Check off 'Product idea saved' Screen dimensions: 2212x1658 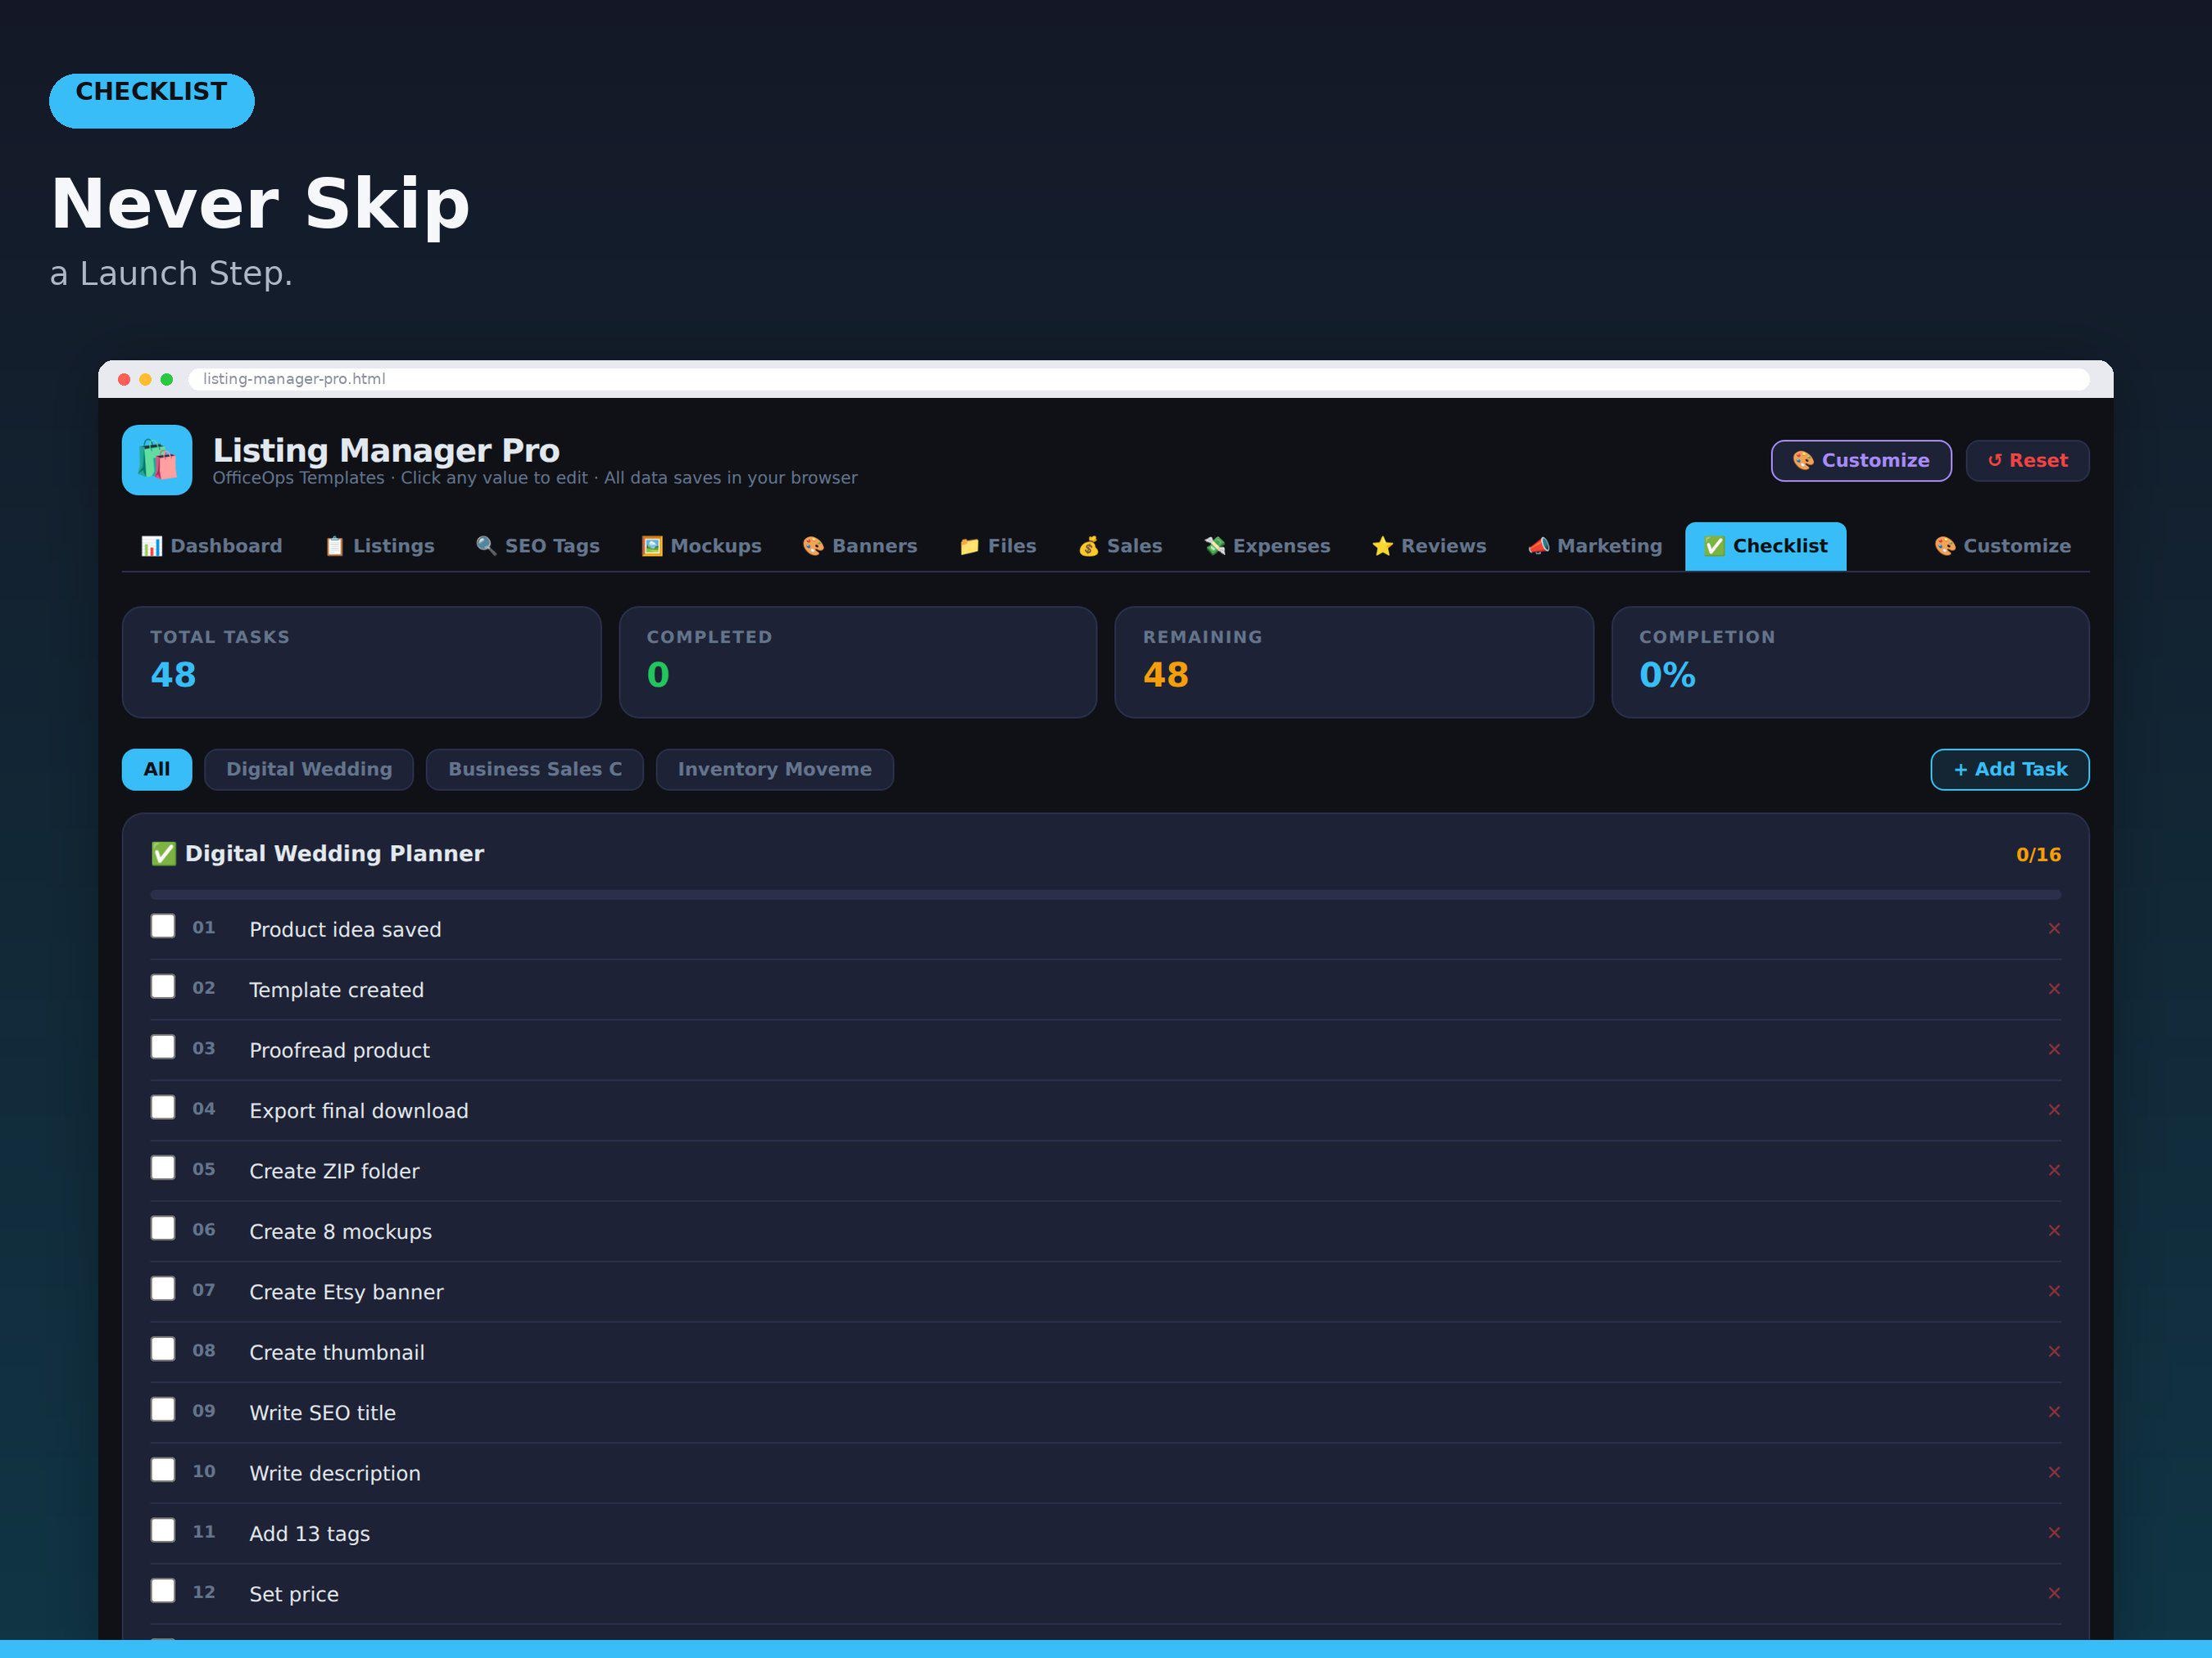click(163, 927)
